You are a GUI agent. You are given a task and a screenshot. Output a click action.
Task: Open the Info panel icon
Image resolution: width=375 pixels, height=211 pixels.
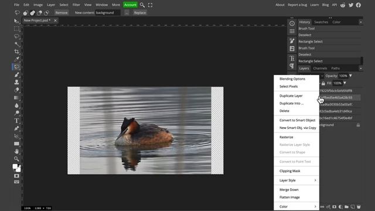tap(292, 23)
